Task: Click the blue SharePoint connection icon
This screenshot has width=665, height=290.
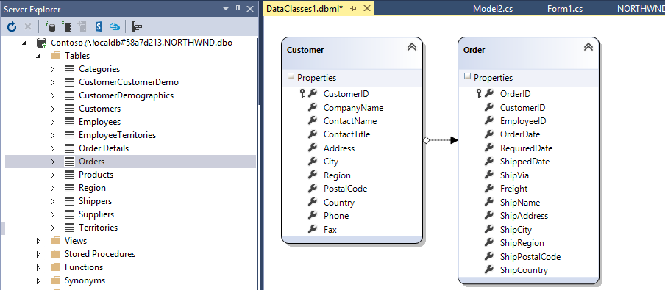Action: [x=99, y=27]
